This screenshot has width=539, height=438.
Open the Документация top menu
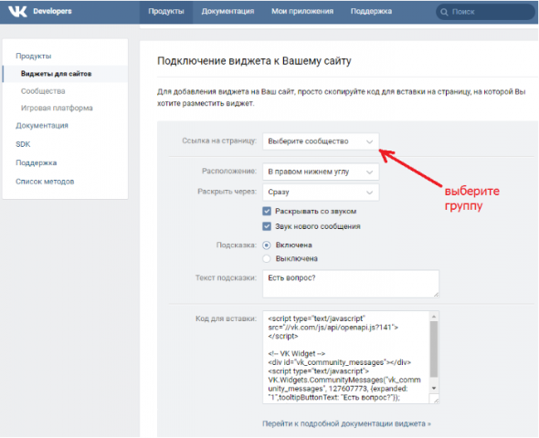pos(227,11)
